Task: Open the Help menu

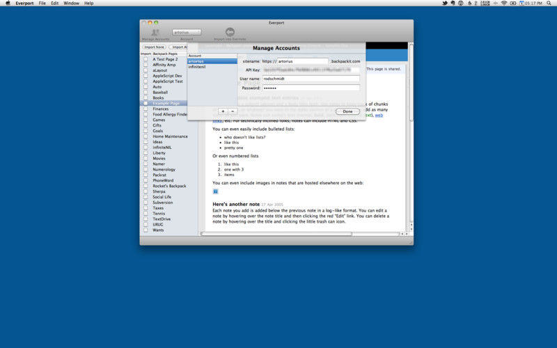Action: tap(89, 3)
